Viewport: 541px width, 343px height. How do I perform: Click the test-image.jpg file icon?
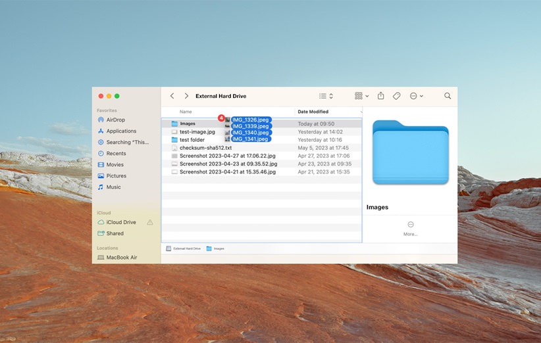click(x=174, y=132)
